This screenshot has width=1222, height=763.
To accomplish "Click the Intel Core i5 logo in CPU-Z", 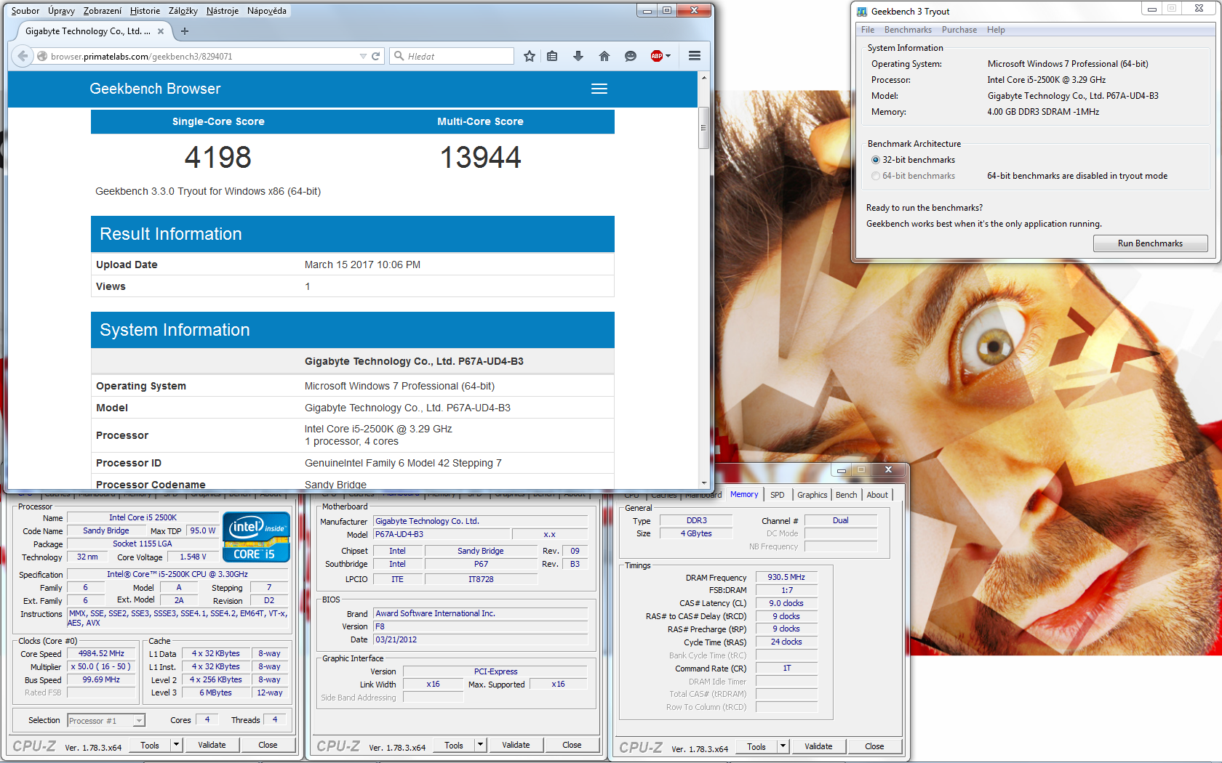I will click(256, 537).
